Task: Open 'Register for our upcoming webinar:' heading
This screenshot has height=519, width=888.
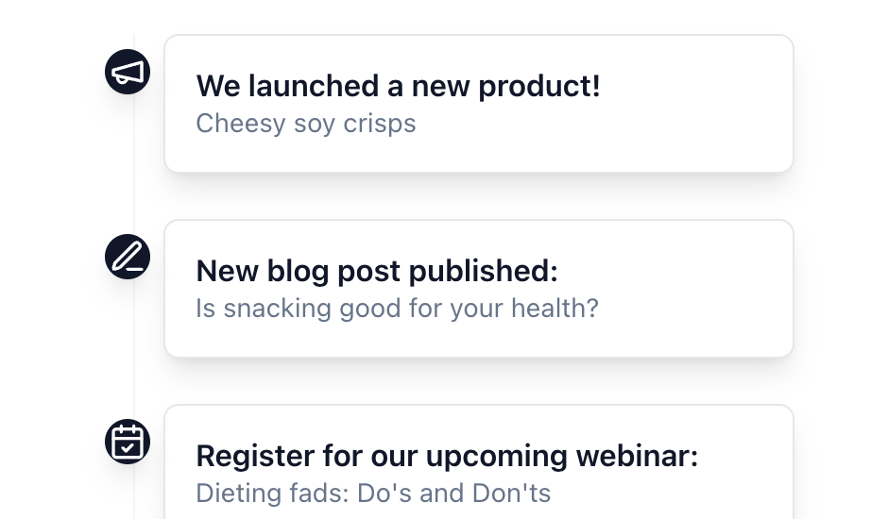Action: click(446, 456)
